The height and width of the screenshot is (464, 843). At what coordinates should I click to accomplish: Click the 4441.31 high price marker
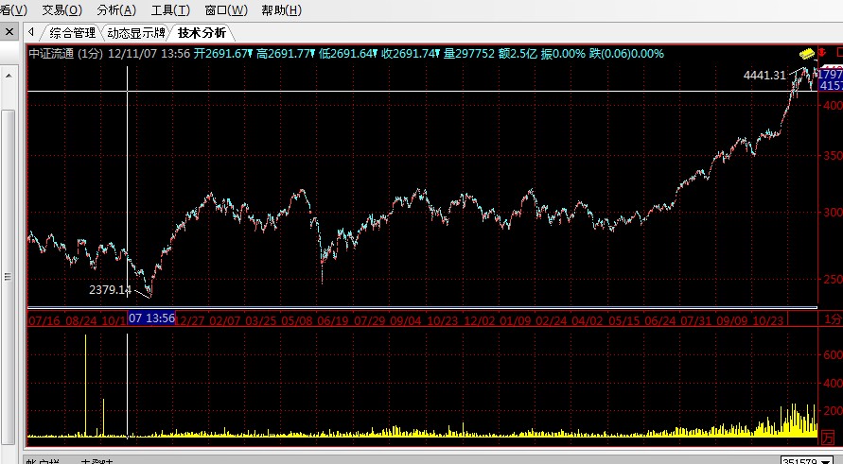(764, 75)
